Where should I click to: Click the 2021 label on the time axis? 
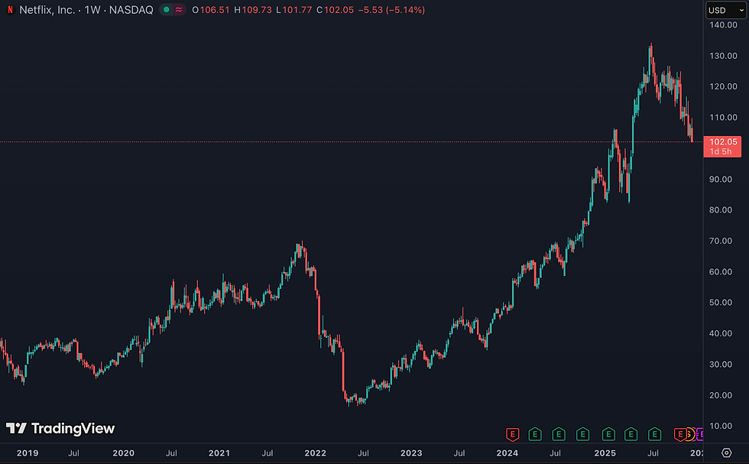(x=219, y=453)
